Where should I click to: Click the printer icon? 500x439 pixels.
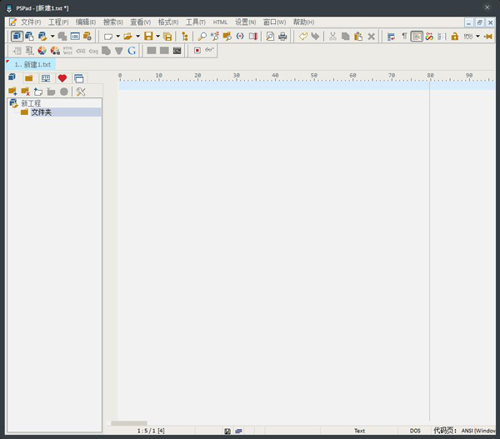coord(282,37)
